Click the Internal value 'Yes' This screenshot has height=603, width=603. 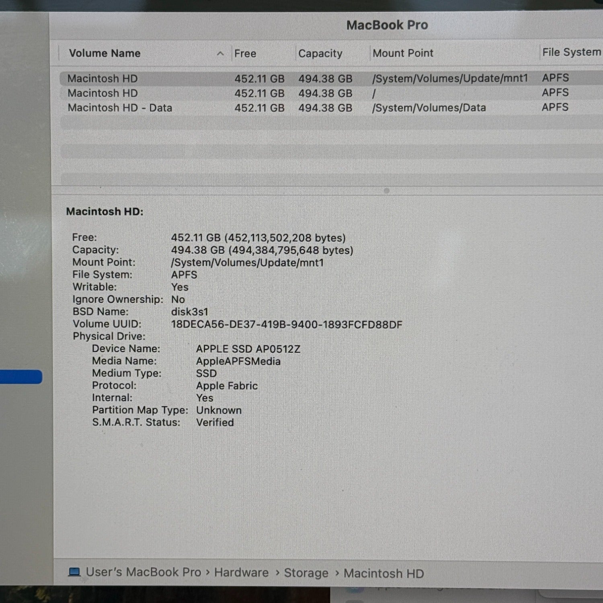click(205, 398)
